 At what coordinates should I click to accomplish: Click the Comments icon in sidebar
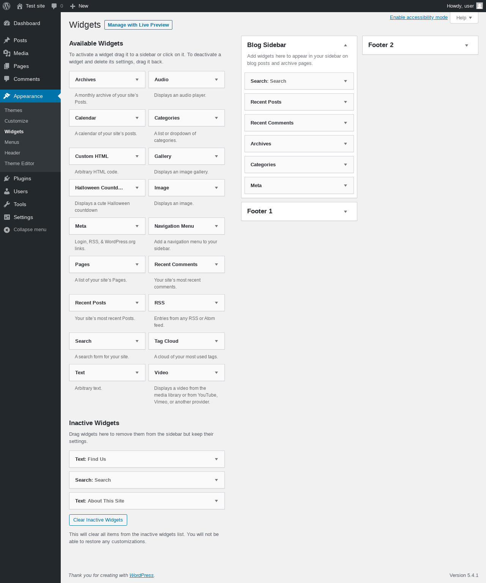pyautogui.click(x=7, y=79)
